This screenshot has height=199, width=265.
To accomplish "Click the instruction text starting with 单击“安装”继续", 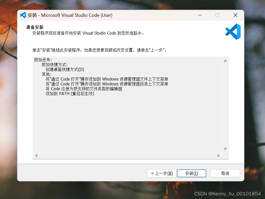I will pos(99,50).
